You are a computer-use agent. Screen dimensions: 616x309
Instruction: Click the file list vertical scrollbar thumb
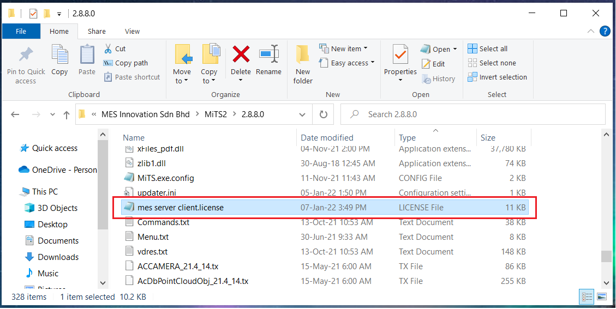tap(607, 256)
